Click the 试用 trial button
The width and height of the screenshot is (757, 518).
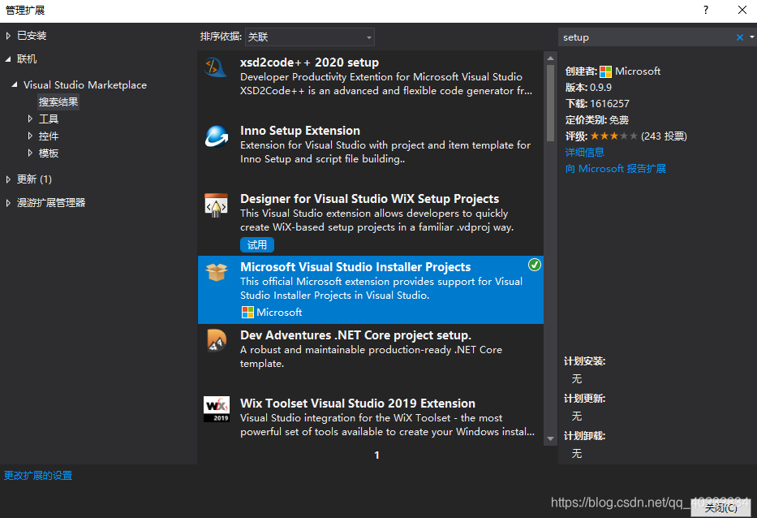pos(257,245)
